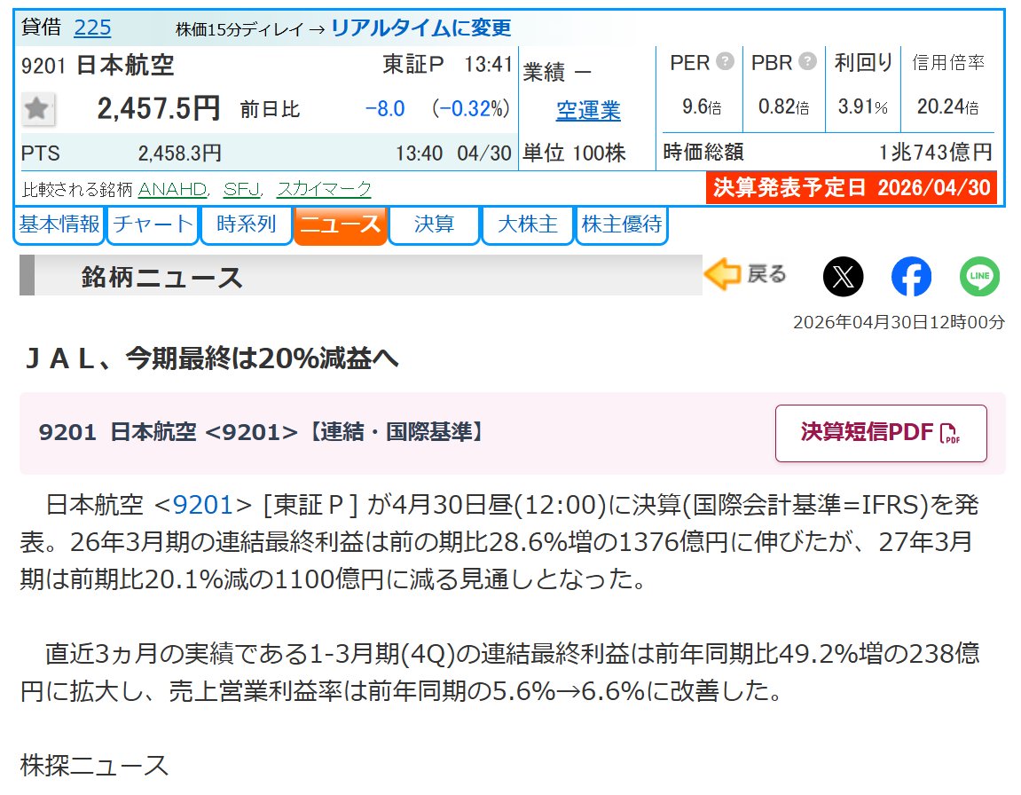Switch to the チャート tab
This screenshot has height=795, width=1021.
(x=153, y=225)
